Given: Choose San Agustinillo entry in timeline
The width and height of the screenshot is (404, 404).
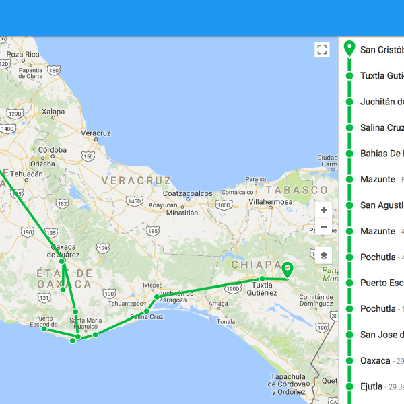Looking at the screenshot, I should [x=381, y=205].
